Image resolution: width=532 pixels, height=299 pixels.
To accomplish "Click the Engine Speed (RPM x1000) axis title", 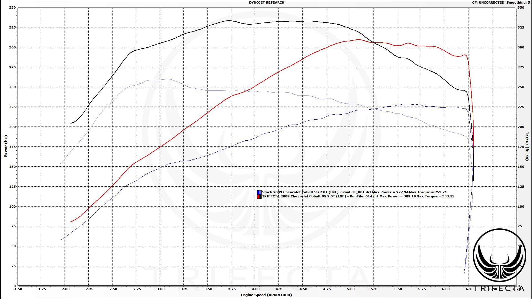I will [266, 295].
